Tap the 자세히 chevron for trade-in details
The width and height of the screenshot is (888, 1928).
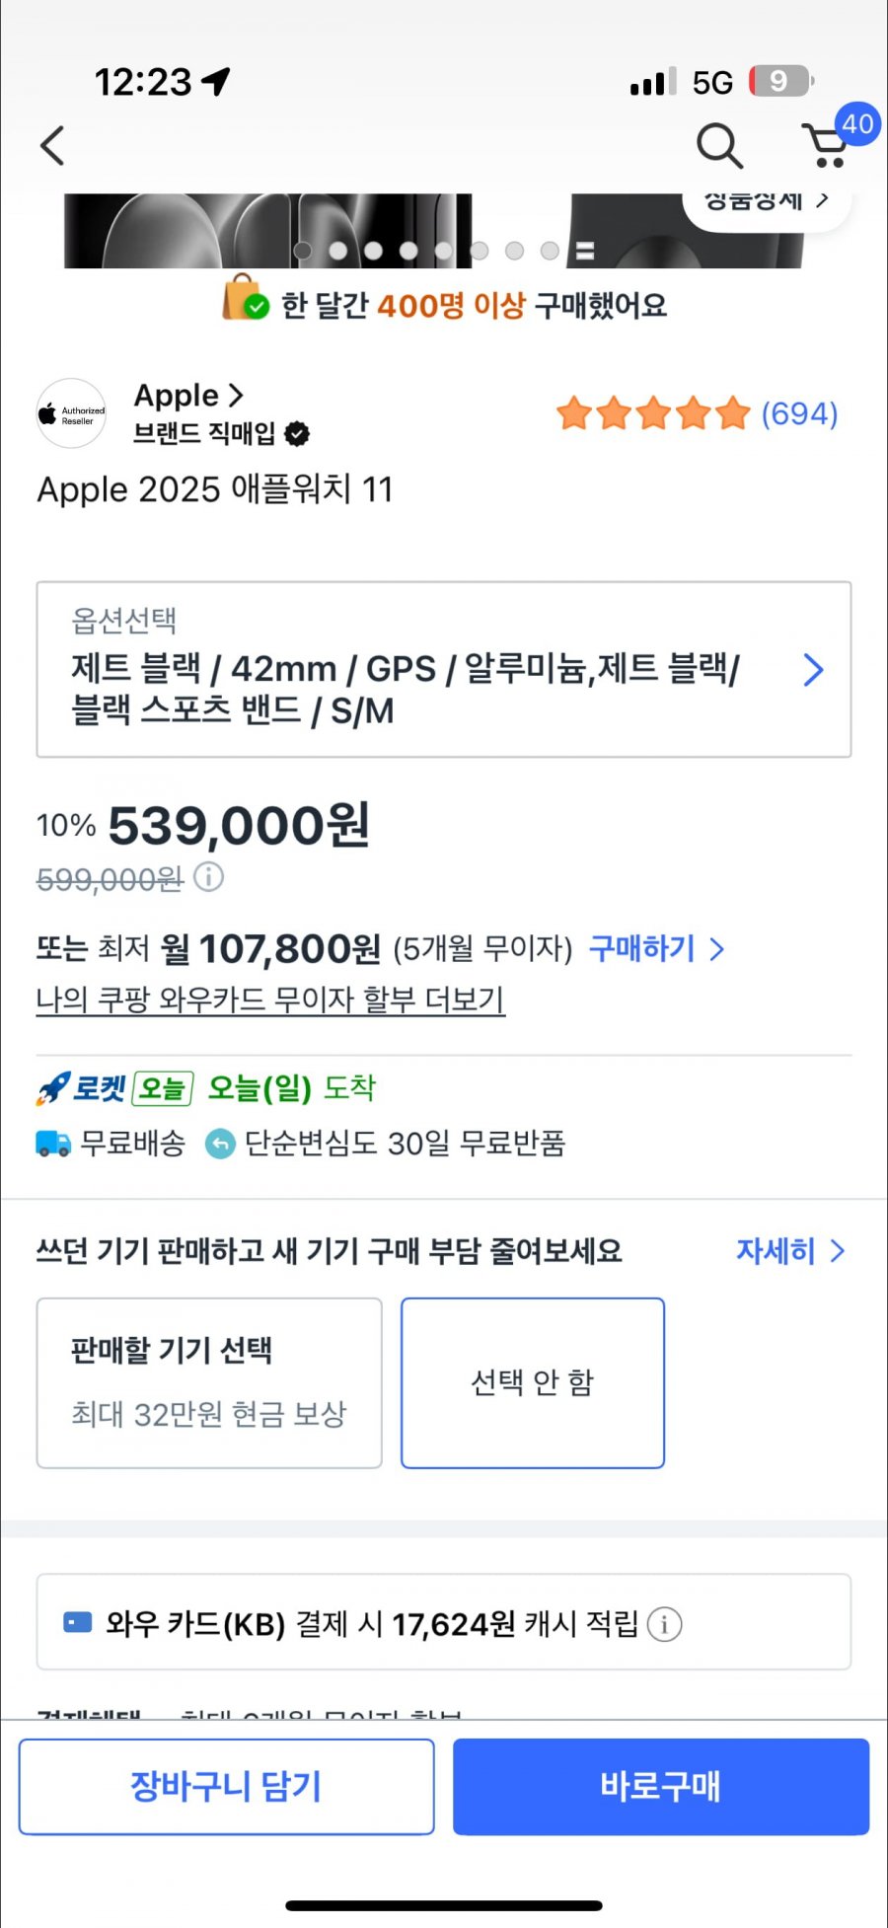tap(789, 1251)
